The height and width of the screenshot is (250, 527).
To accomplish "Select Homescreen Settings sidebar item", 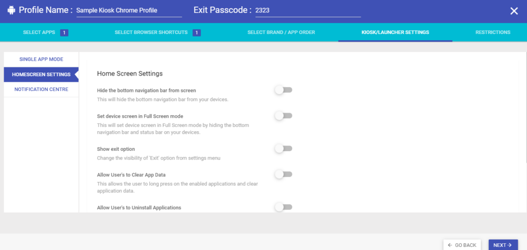I will [41, 74].
